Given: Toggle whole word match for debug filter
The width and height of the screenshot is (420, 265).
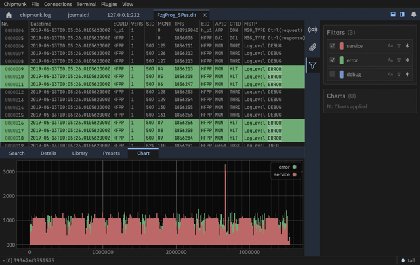Looking at the screenshot, I should [x=399, y=74].
